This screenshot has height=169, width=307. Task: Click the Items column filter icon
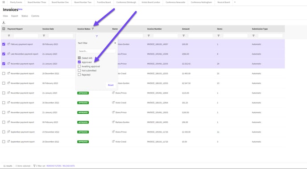[219, 36]
